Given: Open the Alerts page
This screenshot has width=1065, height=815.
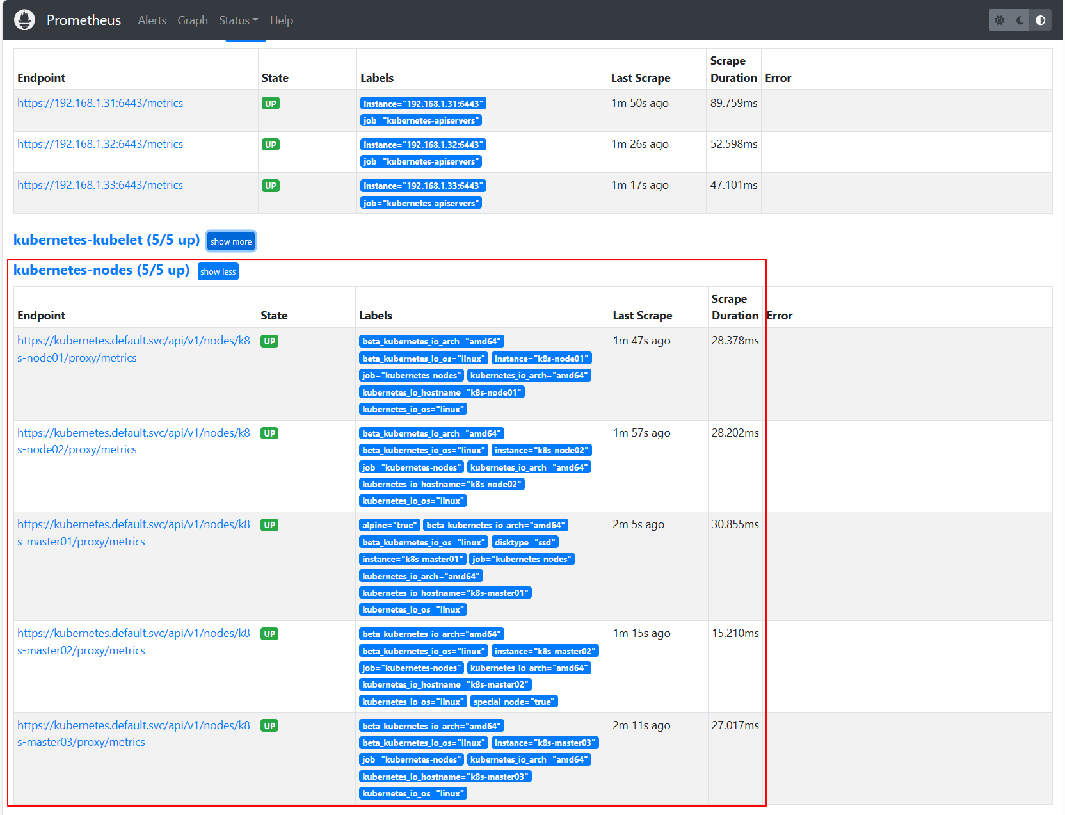Looking at the screenshot, I should pos(152,20).
